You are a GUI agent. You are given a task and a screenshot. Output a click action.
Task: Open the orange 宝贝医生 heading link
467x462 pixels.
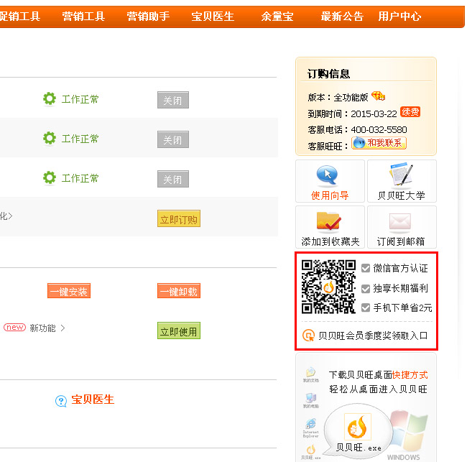[93, 399]
